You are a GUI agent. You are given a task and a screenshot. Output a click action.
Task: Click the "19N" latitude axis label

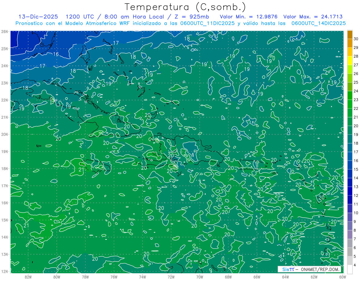pos(4,152)
